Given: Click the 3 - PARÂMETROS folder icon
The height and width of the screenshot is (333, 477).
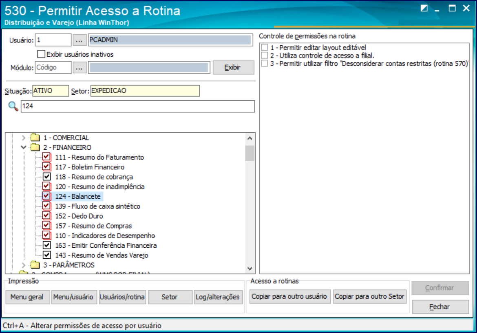Looking at the screenshot, I should point(35,265).
